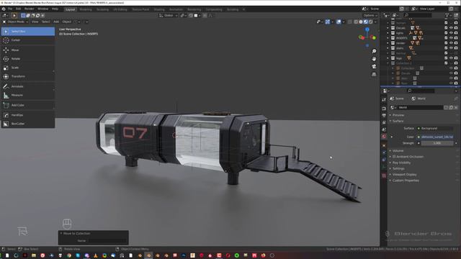The image size is (461, 259).
Task: Select the Move tool
Action: pos(28,50)
